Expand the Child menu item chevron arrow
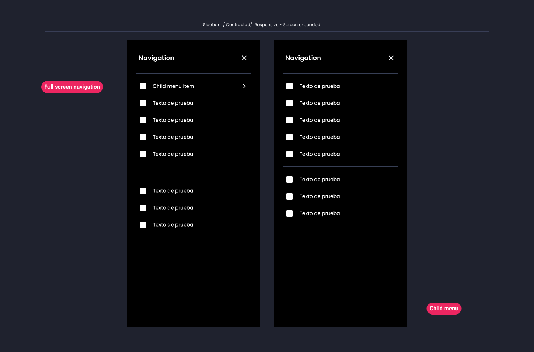The width and height of the screenshot is (534, 352). (244, 86)
